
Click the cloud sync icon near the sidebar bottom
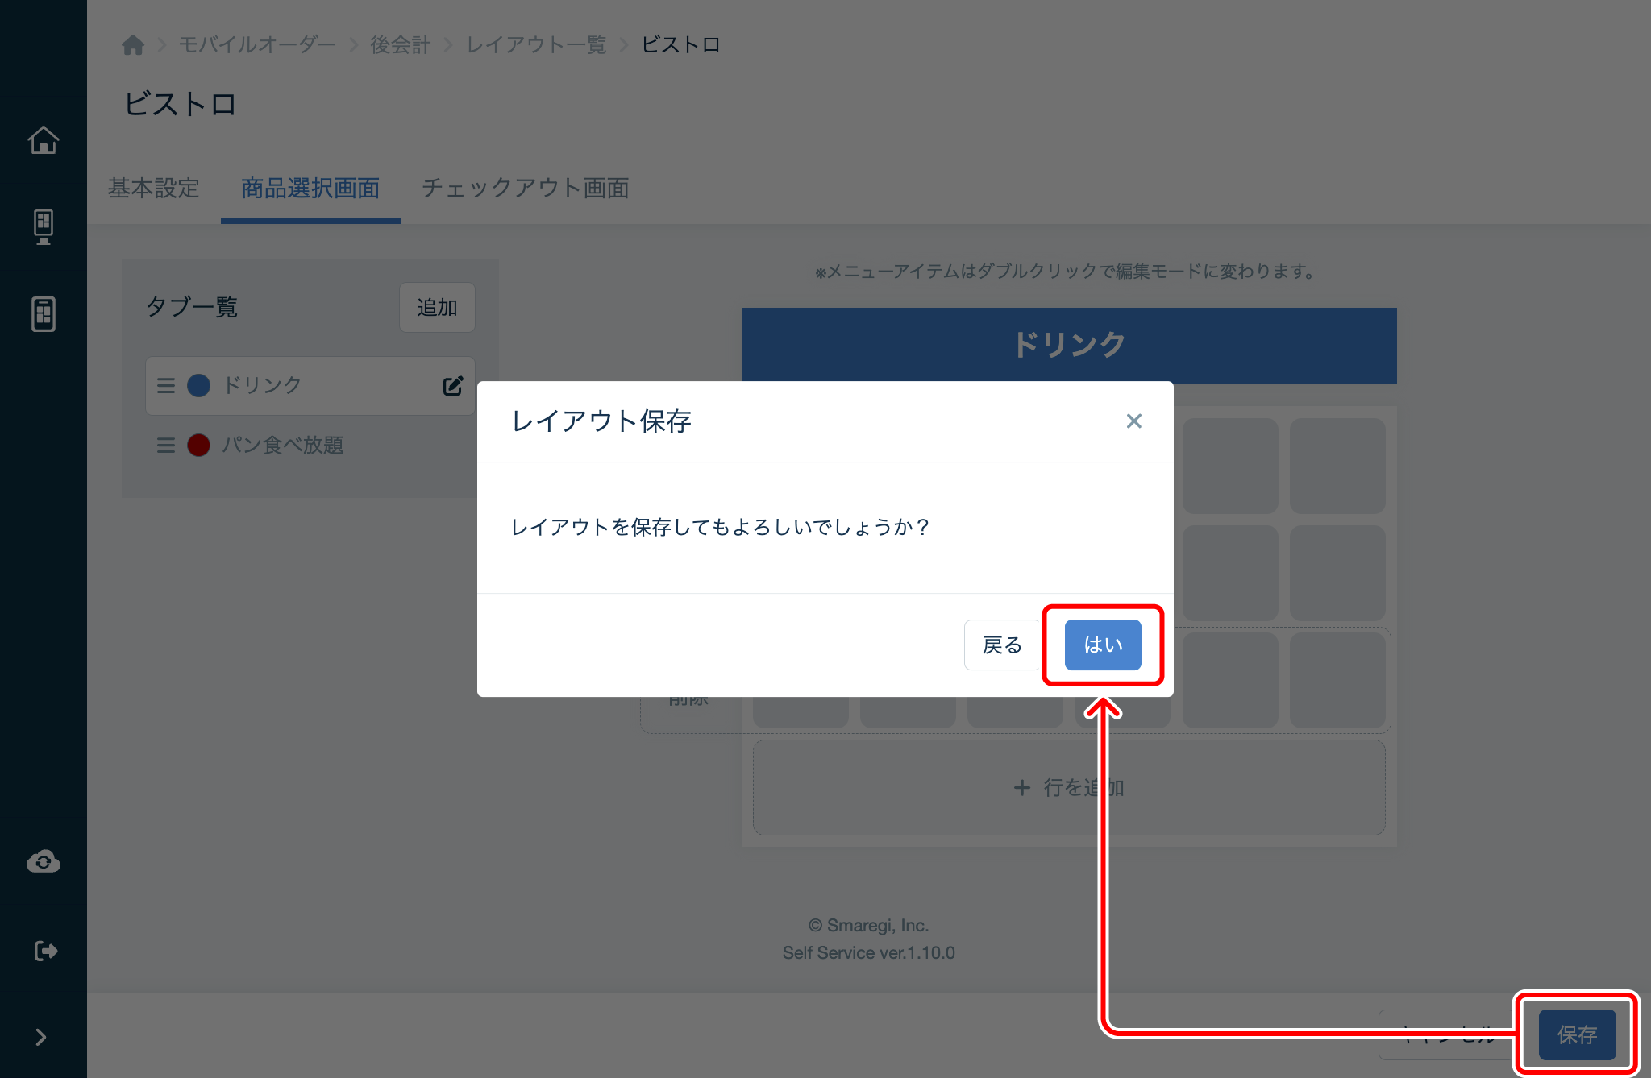point(43,861)
